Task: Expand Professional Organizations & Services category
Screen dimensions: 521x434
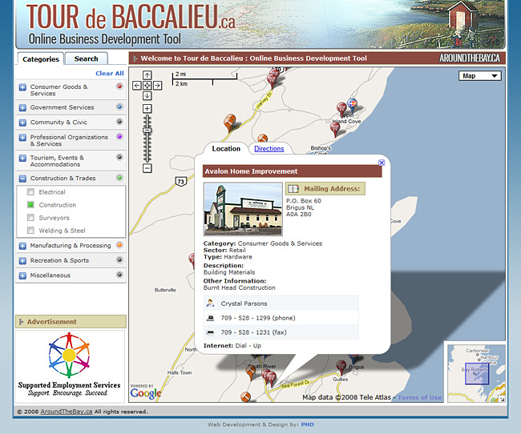Action: [x=22, y=138]
